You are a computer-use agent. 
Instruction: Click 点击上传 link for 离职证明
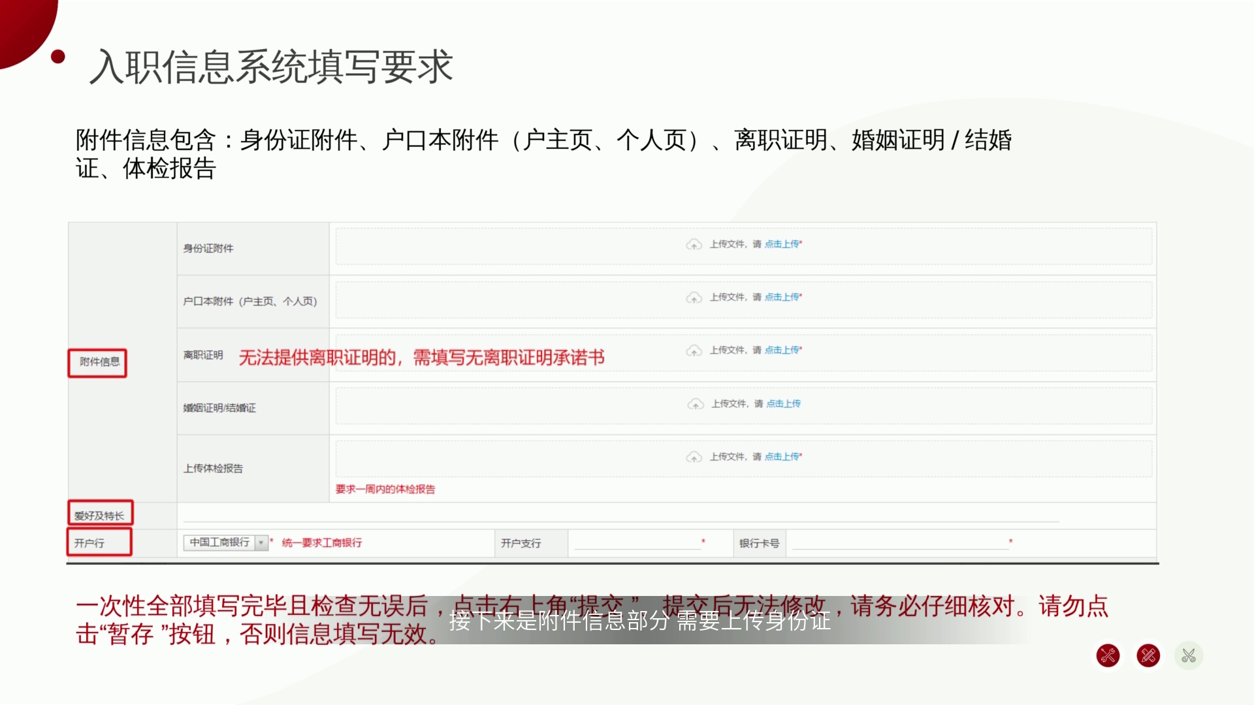pyautogui.click(x=782, y=350)
